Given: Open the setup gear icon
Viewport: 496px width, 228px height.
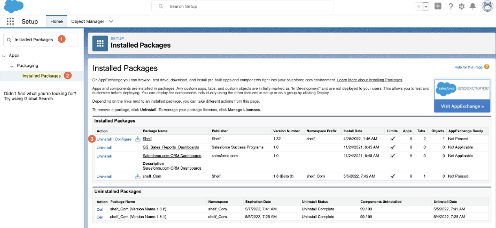Looking at the screenshot, I should (461, 6).
